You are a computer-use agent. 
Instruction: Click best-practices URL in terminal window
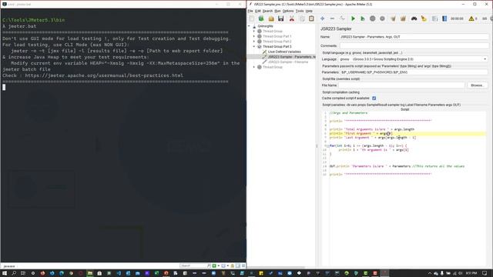pyautogui.click(x=104, y=75)
